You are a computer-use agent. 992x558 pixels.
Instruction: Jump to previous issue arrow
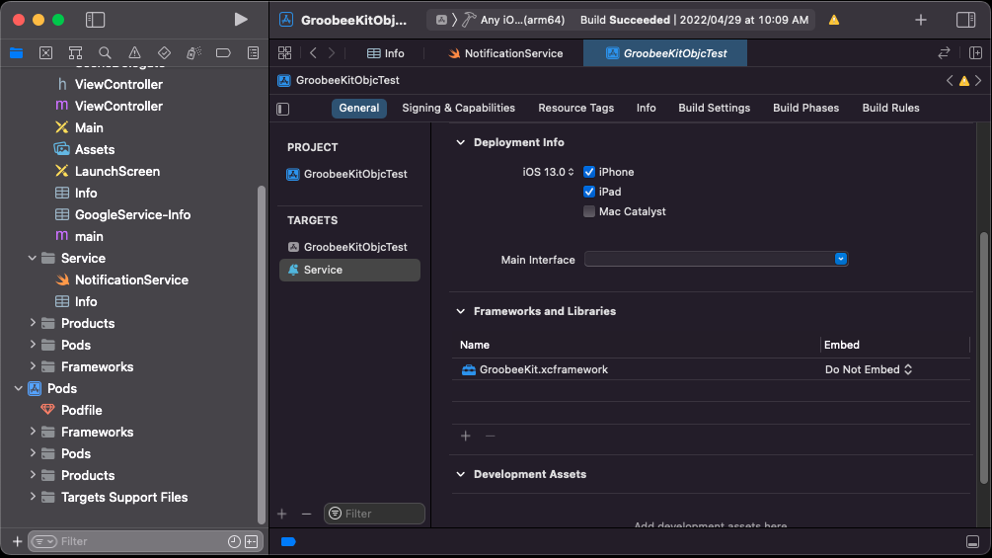(950, 80)
